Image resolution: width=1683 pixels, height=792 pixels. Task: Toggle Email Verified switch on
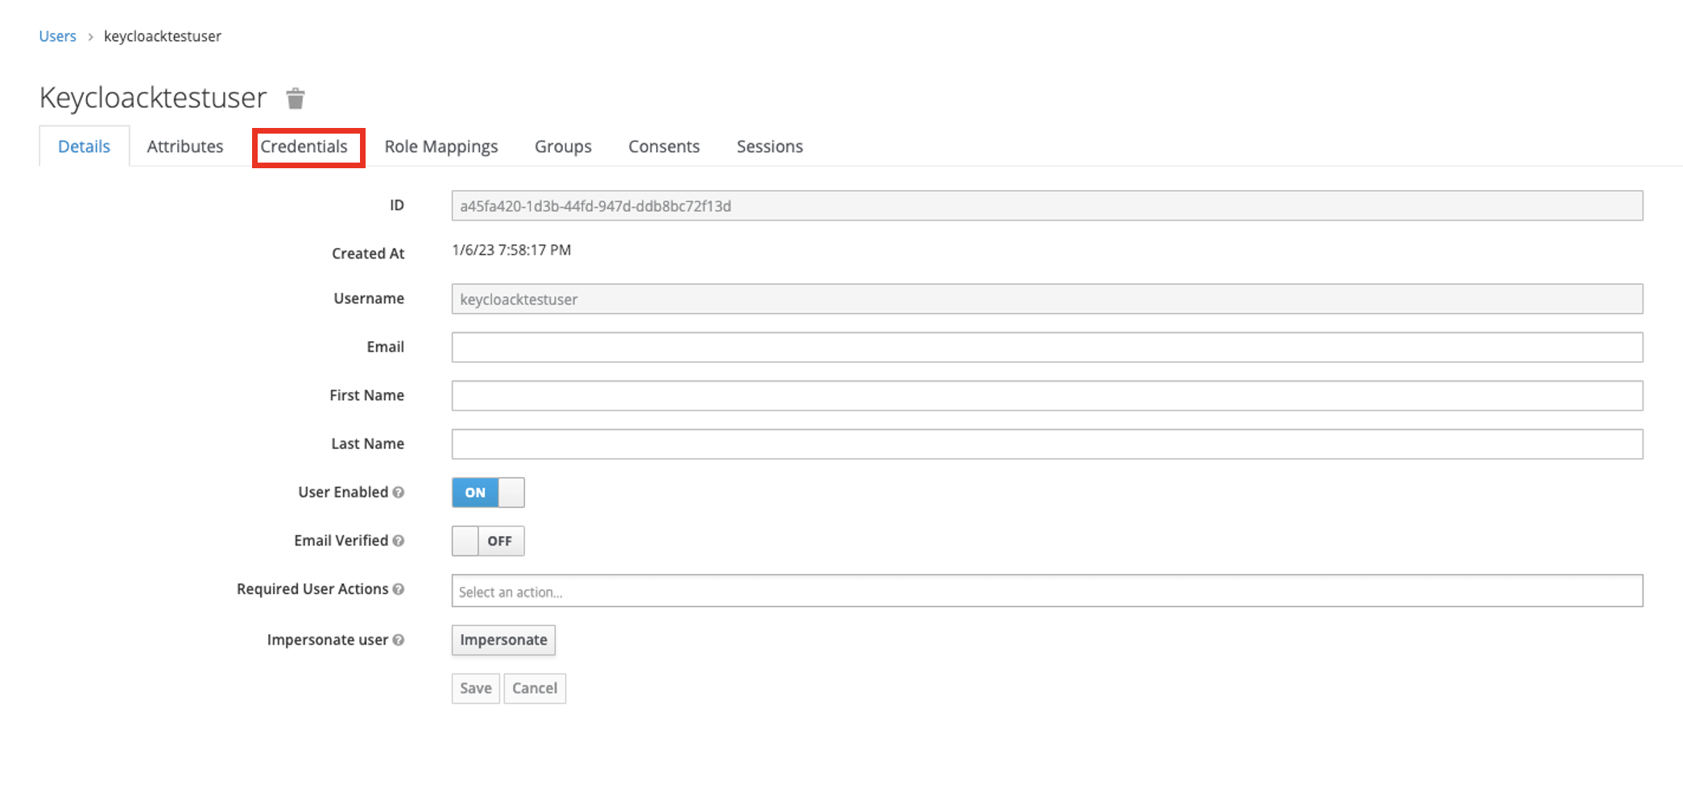(488, 541)
